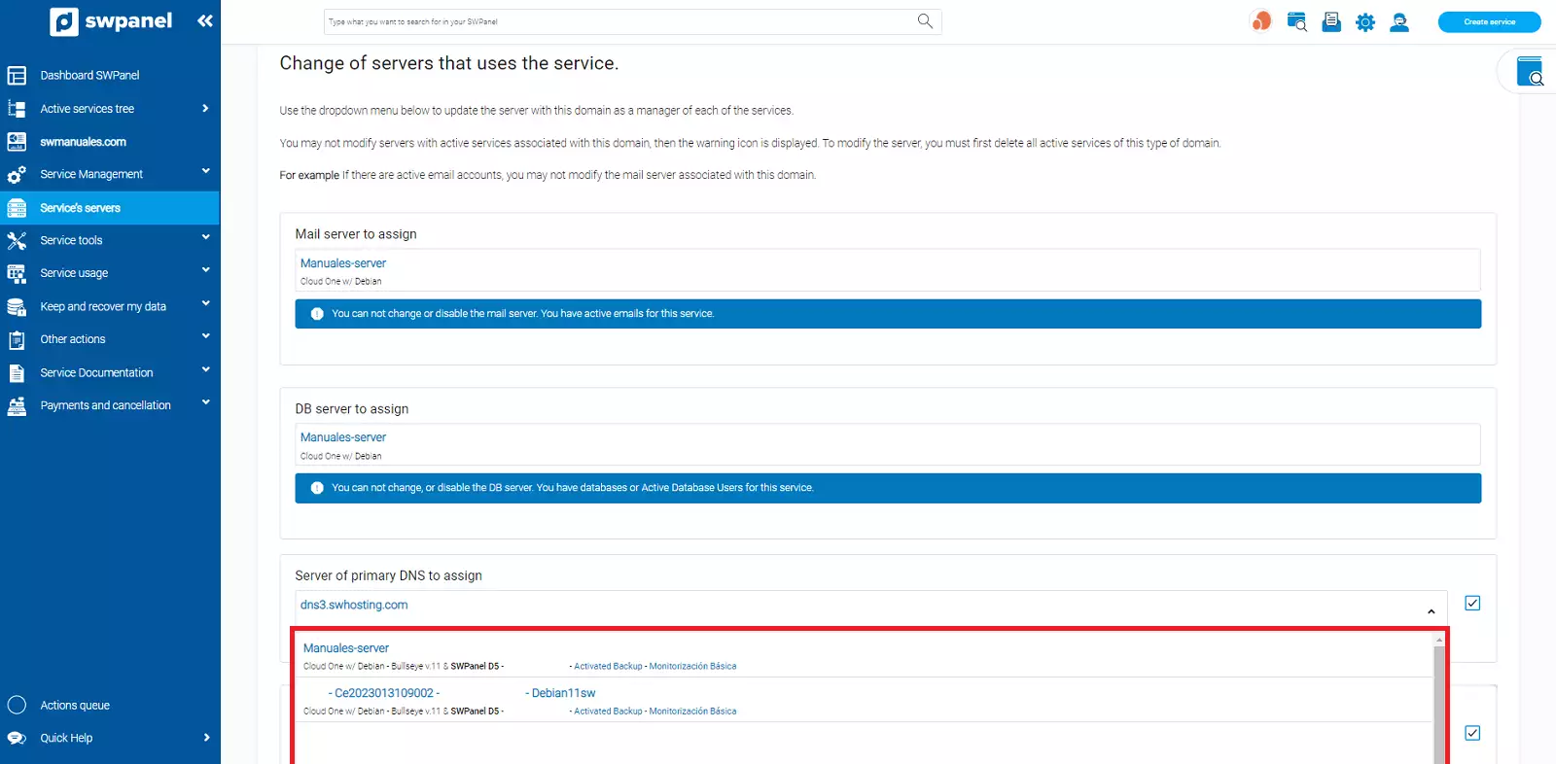The width and height of the screenshot is (1556, 764).
Task: Expand Active services tree submenu arrow
Action: (205, 108)
